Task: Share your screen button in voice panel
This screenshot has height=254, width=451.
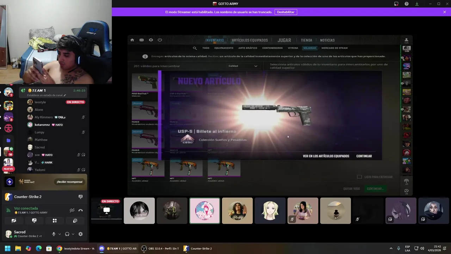Action: click(x=34, y=220)
